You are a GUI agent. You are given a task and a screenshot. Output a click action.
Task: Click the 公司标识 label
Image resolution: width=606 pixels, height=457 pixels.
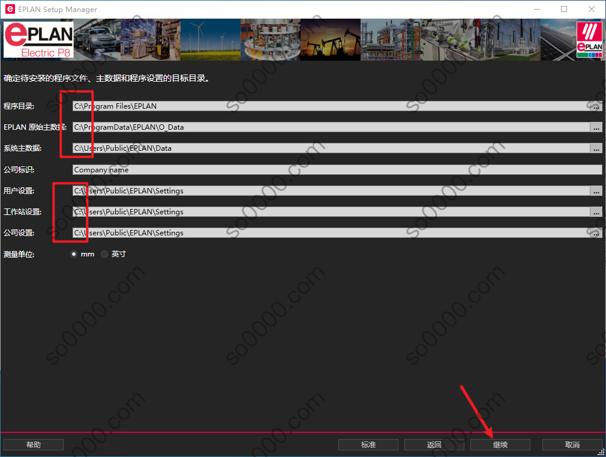(19, 169)
